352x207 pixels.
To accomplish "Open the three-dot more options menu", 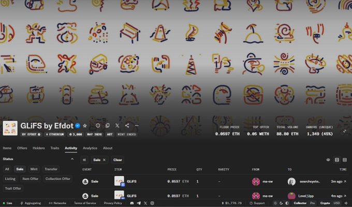I will pyautogui.click(x=137, y=125).
